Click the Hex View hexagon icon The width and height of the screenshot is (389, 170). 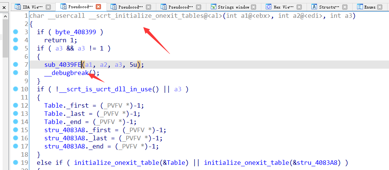[x=269, y=7]
